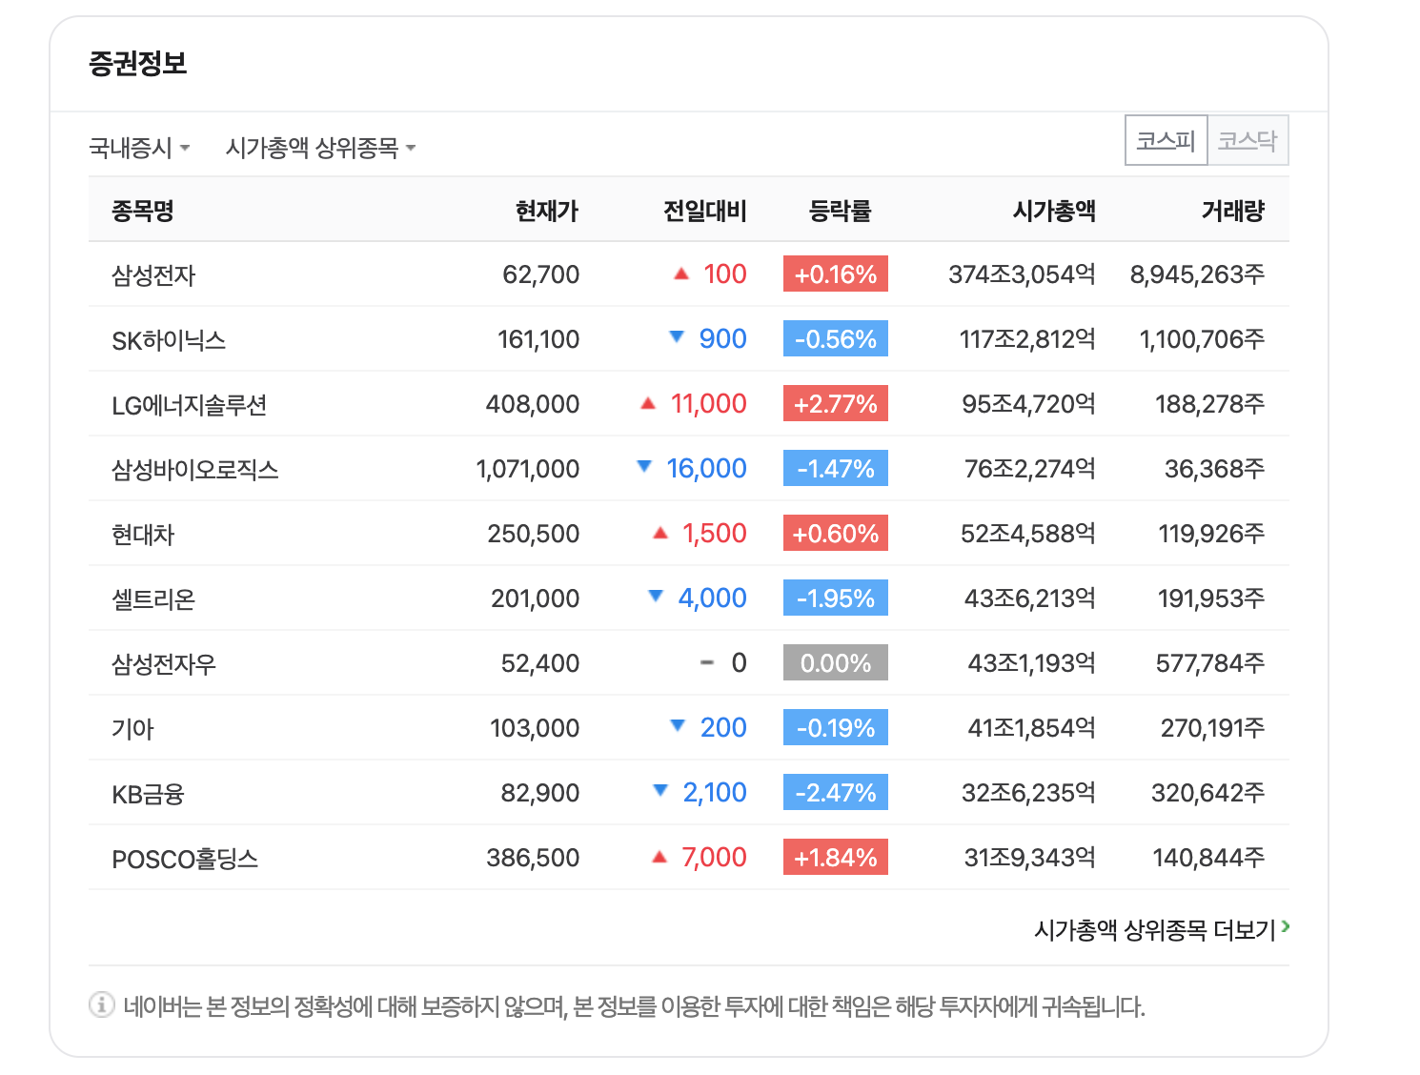
Task: Click the +0.60% change badge
Action: click(x=836, y=534)
